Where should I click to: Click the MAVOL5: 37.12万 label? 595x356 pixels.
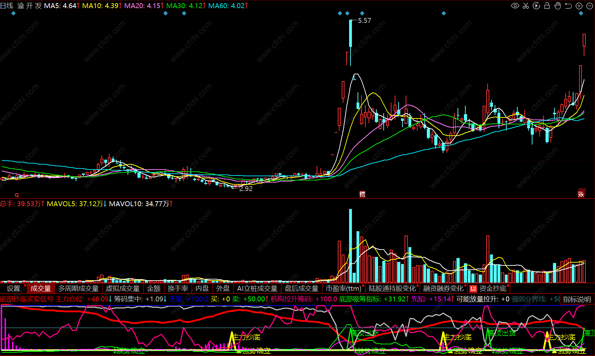(77, 204)
